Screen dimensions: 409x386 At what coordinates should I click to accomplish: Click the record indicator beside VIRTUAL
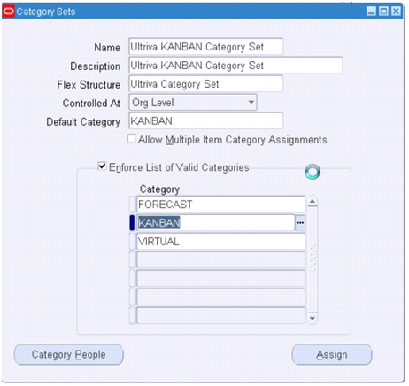point(132,242)
